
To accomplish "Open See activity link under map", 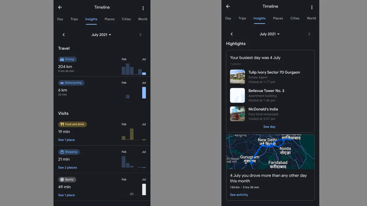I will (239, 195).
